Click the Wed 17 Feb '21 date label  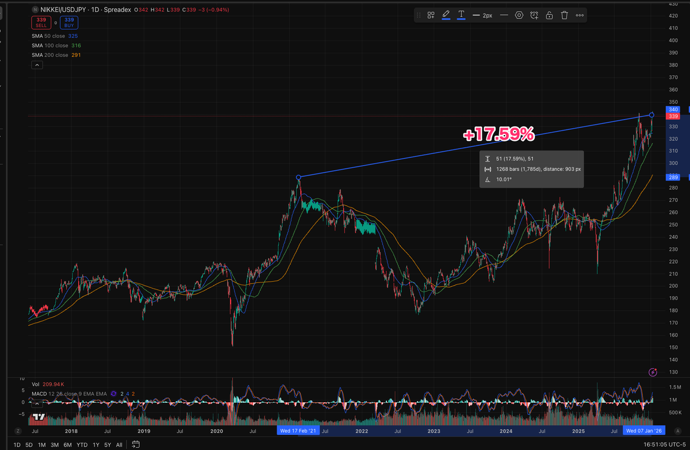pos(297,430)
